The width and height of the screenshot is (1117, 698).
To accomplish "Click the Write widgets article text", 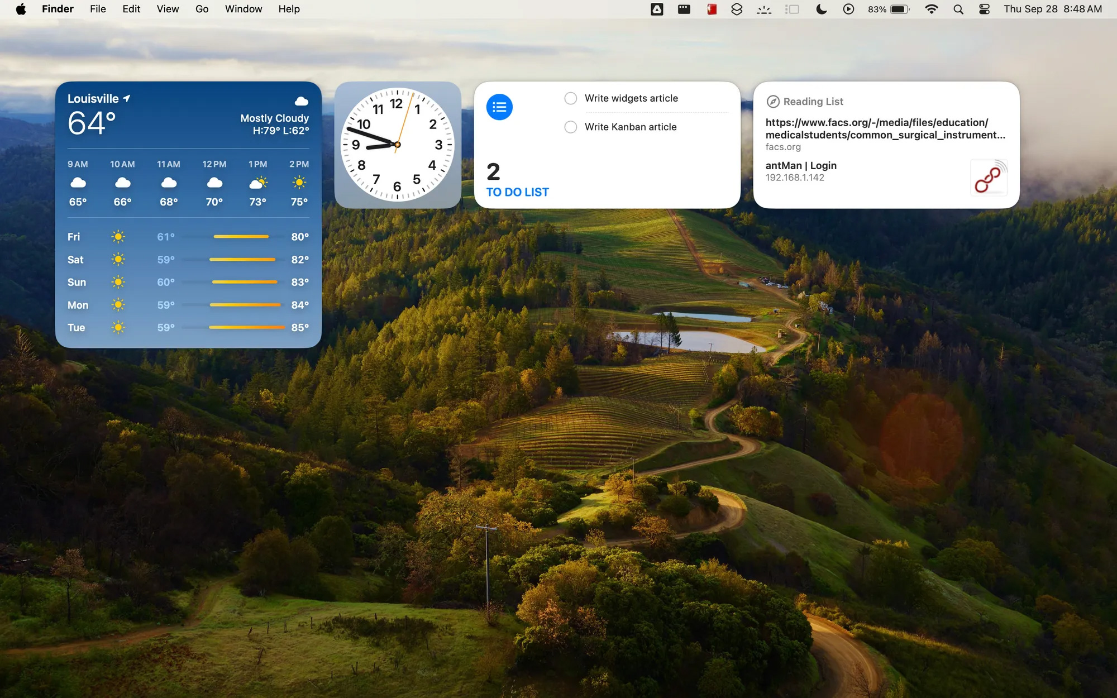I will [x=631, y=98].
